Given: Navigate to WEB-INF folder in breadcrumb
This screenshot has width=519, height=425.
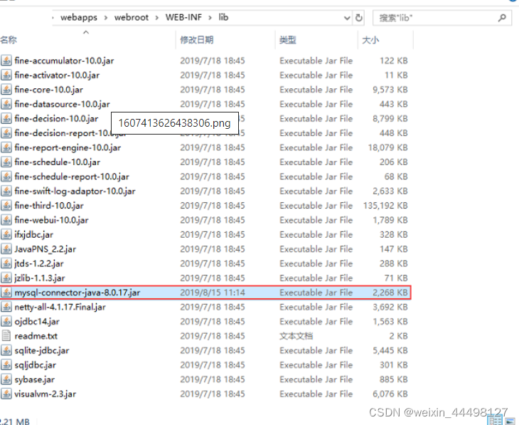Looking at the screenshot, I should click(183, 17).
